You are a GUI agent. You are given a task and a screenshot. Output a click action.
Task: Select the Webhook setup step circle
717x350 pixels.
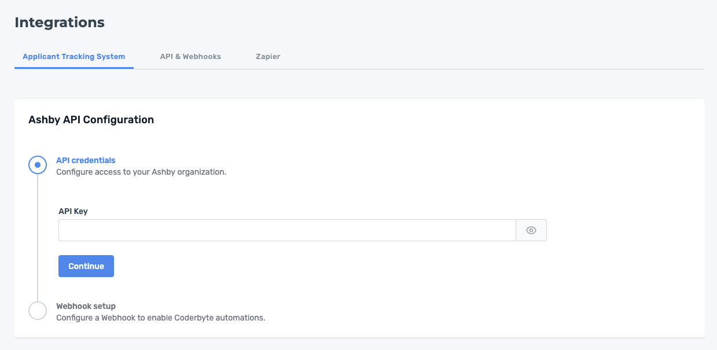pyautogui.click(x=38, y=311)
